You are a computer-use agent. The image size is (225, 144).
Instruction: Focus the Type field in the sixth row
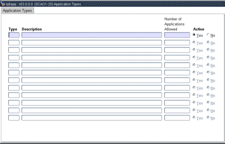click(14, 73)
